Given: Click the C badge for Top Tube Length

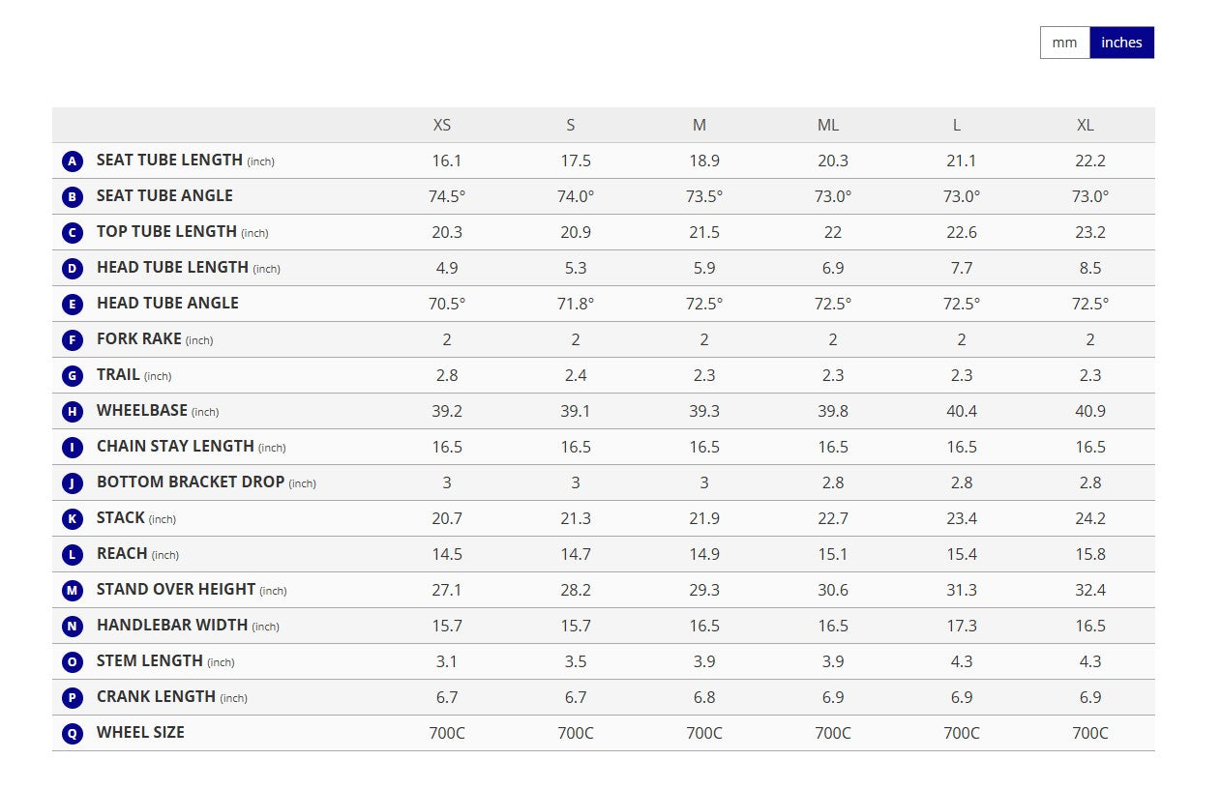Looking at the screenshot, I should [x=73, y=233].
